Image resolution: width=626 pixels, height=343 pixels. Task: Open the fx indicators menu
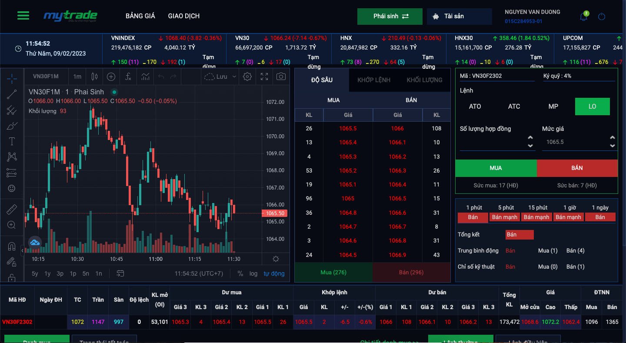pos(128,77)
